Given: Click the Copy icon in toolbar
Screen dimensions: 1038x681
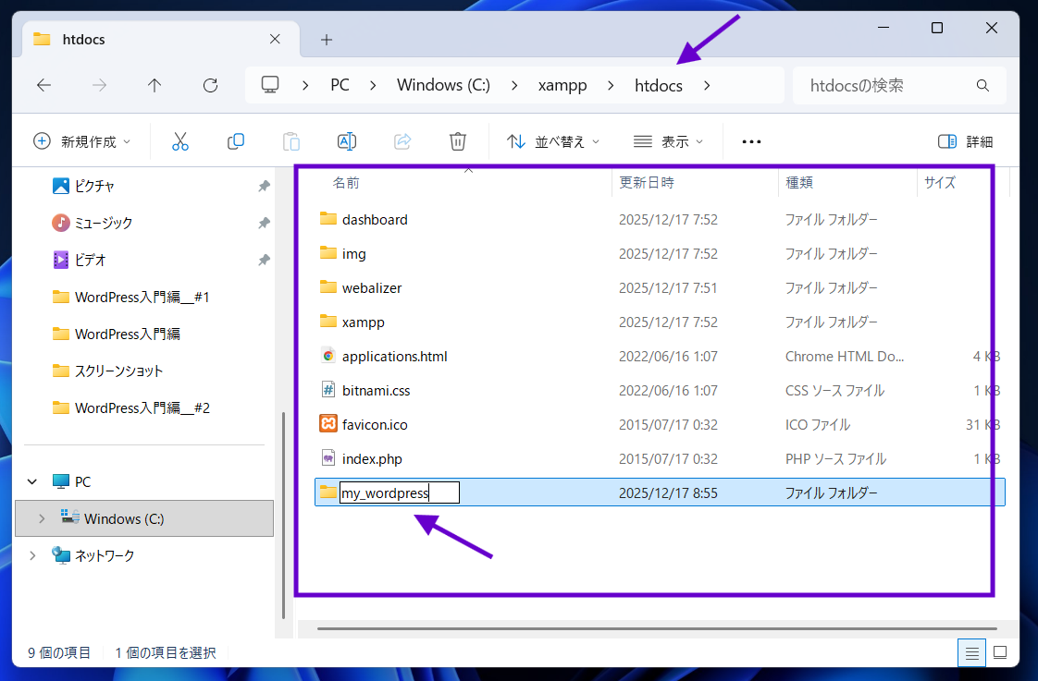Looking at the screenshot, I should coord(236,141).
